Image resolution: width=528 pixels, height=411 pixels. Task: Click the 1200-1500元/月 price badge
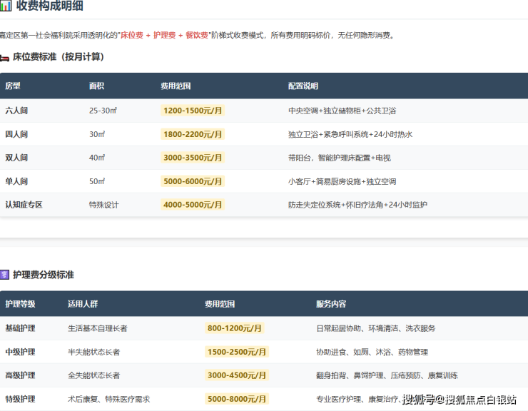pyautogui.click(x=193, y=111)
